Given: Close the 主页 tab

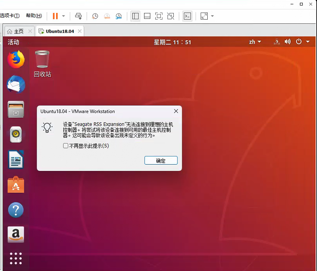Looking at the screenshot, I should pyautogui.click(x=30, y=31).
